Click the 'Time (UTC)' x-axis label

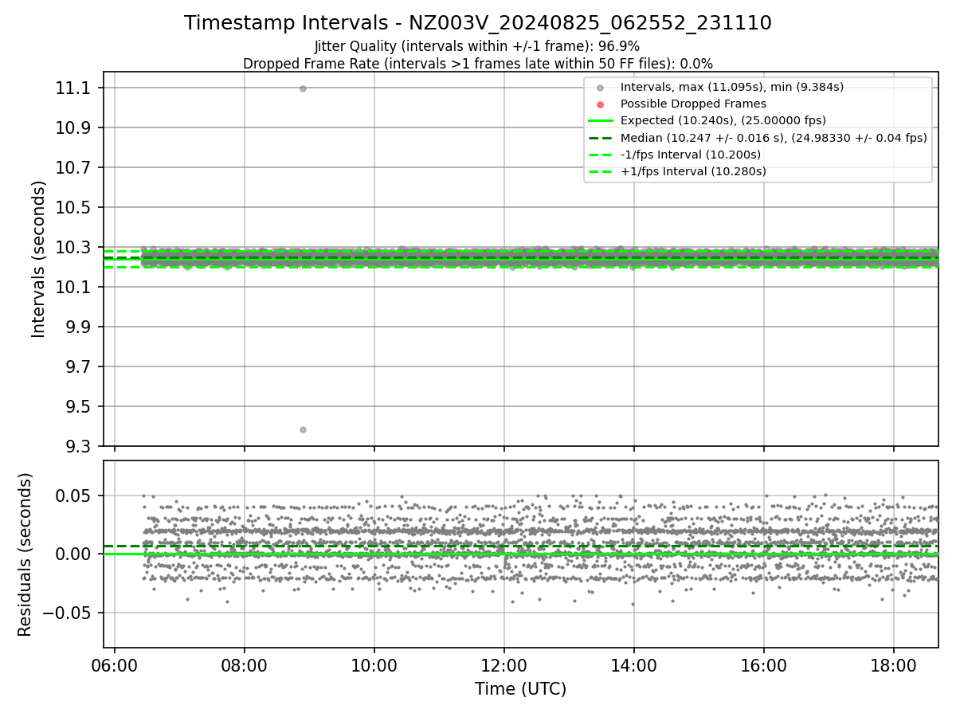pyautogui.click(x=520, y=689)
